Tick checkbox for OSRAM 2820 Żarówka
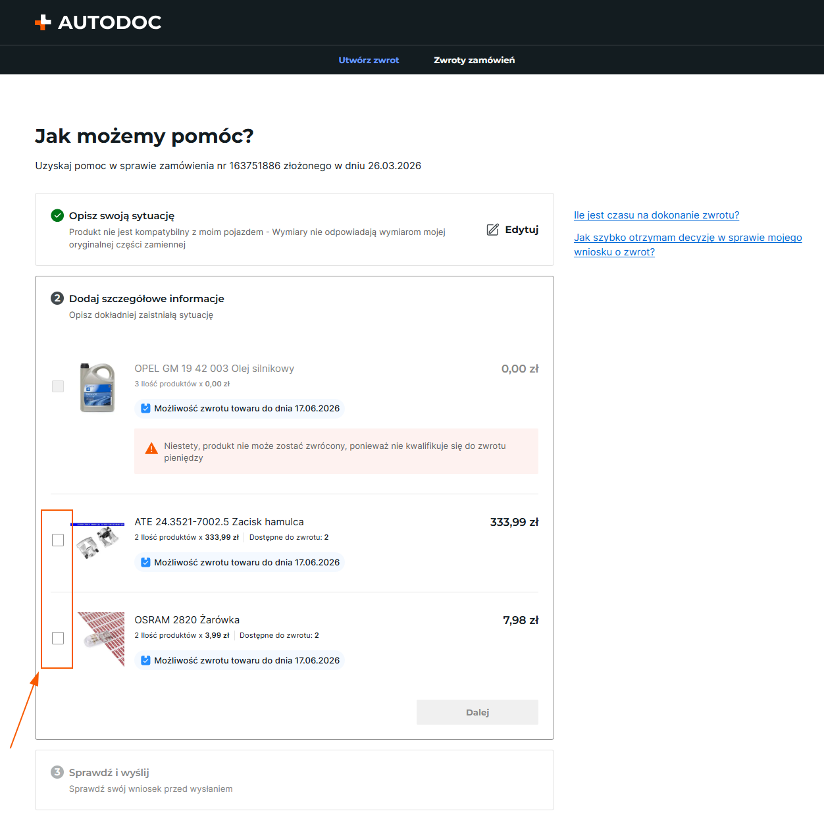 pyautogui.click(x=58, y=638)
